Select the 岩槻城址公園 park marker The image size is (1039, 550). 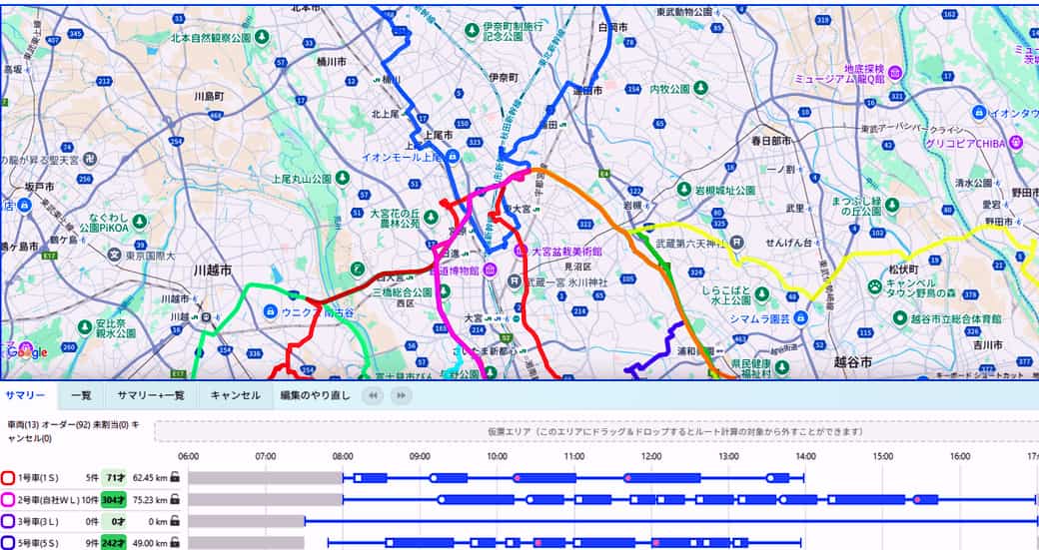(684, 190)
